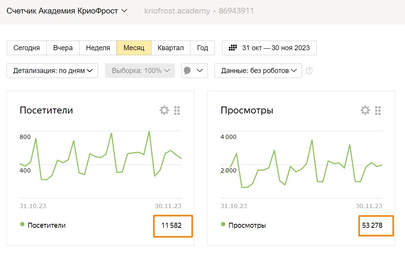405x254 pixels.
Task: Click grid drag handle on Просмотры widget
Action: (378, 110)
